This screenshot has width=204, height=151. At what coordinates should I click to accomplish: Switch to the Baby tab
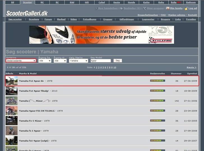tap(161, 2)
